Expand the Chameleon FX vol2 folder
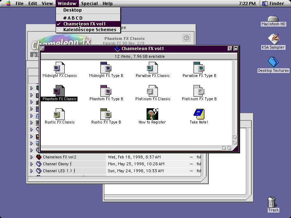This screenshot has width=291, height=218. tap(32, 157)
